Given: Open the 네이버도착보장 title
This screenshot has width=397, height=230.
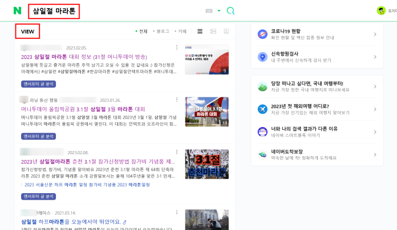Looking at the screenshot, I should tap(287, 152).
